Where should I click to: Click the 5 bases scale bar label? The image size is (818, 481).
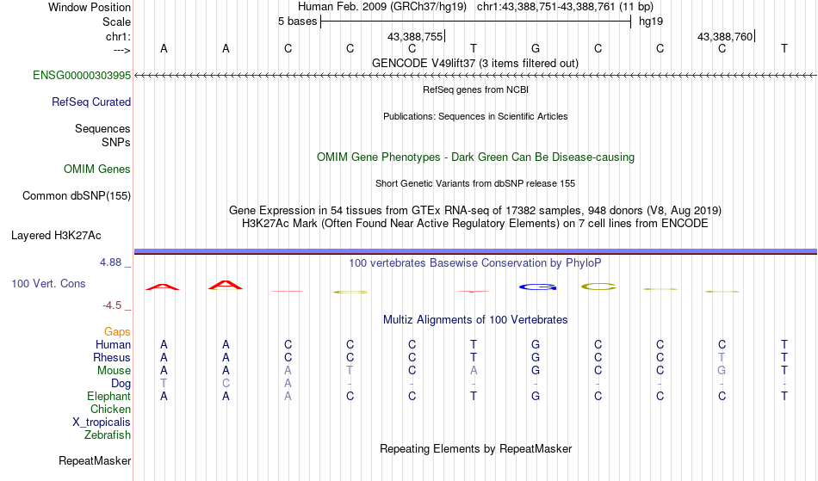pos(297,22)
